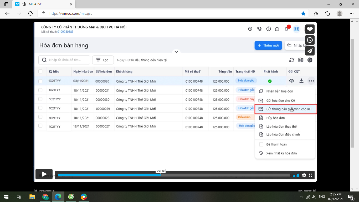The height and width of the screenshot is (202, 359).
Task: Tick the Đã thanh toán checkbox
Action: point(261,144)
